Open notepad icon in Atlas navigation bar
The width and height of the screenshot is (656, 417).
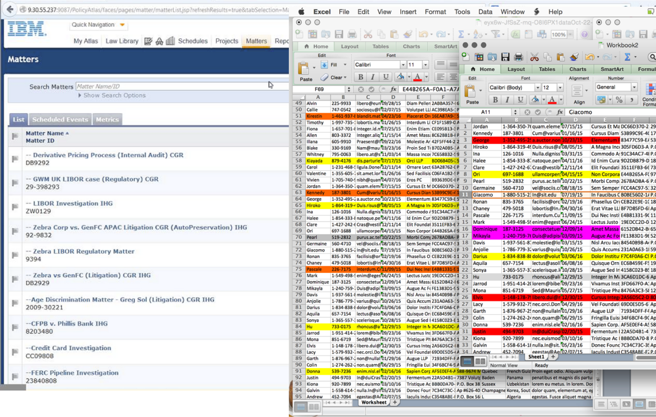pyautogui.click(x=148, y=41)
